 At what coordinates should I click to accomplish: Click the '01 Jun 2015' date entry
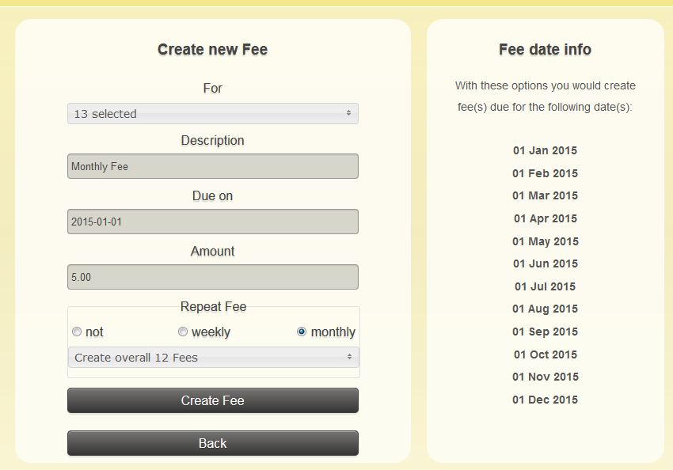point(545,263)
